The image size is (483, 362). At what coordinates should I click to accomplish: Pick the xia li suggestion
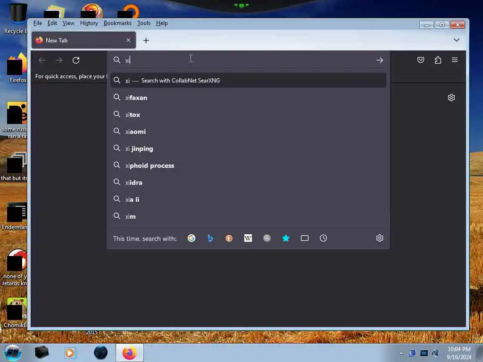tap(248, 199)
